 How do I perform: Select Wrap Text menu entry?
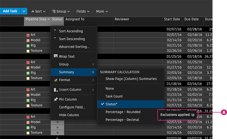pos(74,56)
